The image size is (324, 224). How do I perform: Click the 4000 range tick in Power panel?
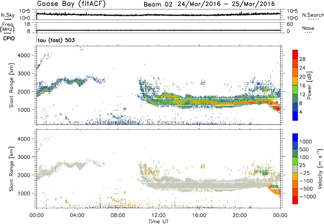[23, 55]
